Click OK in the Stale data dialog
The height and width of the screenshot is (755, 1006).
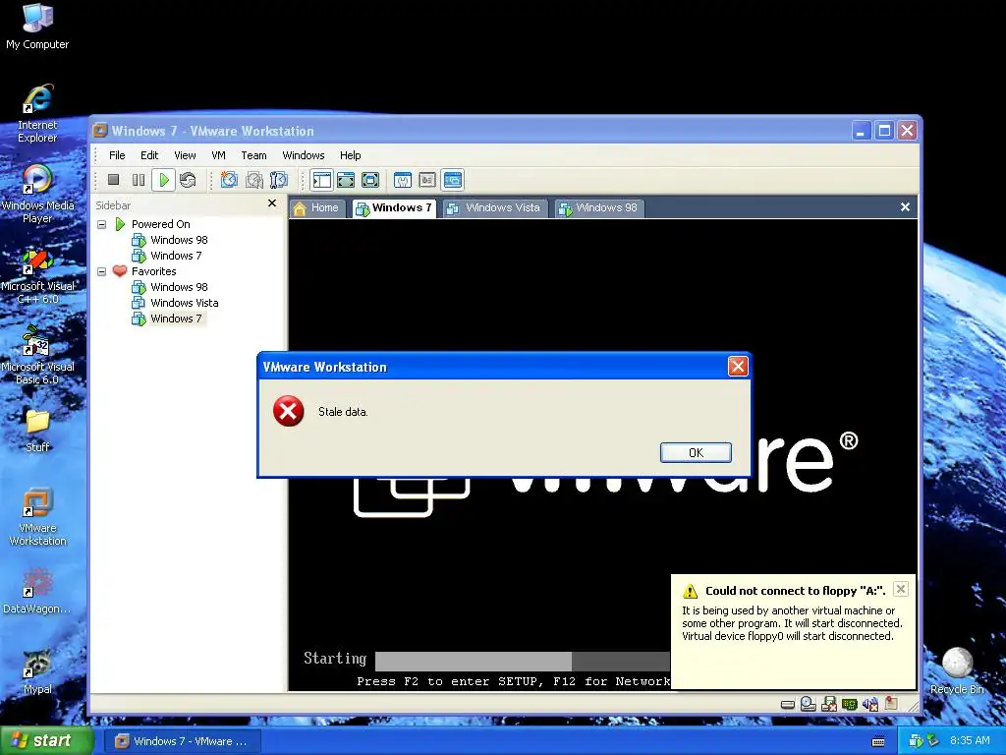[x=696, y=452]
